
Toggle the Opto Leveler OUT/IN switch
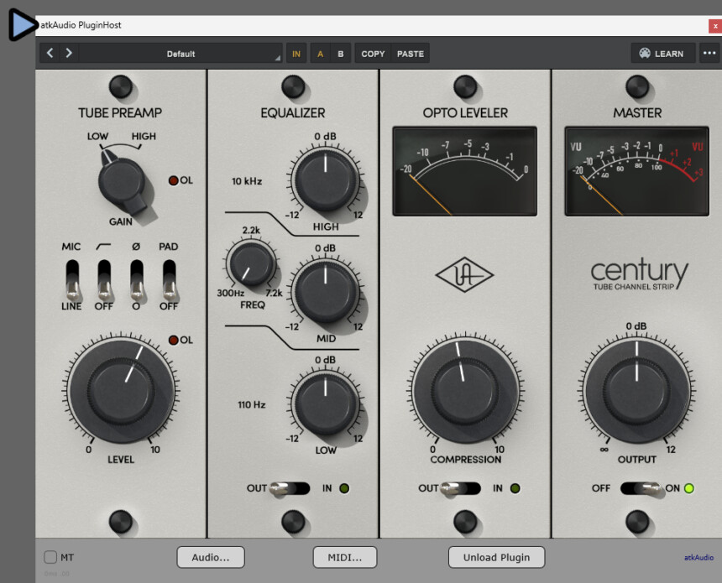pos(463,488)
